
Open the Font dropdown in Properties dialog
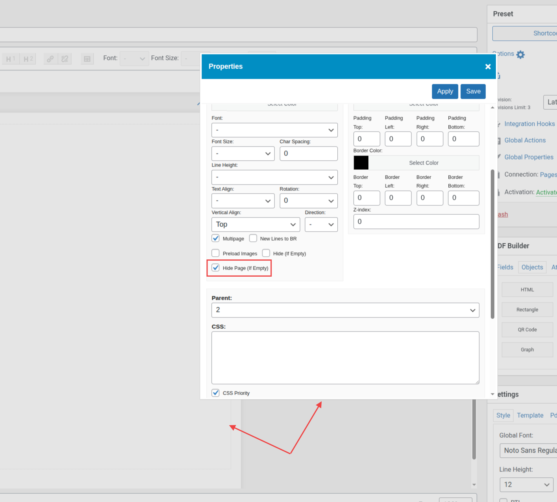pos(275,130)
